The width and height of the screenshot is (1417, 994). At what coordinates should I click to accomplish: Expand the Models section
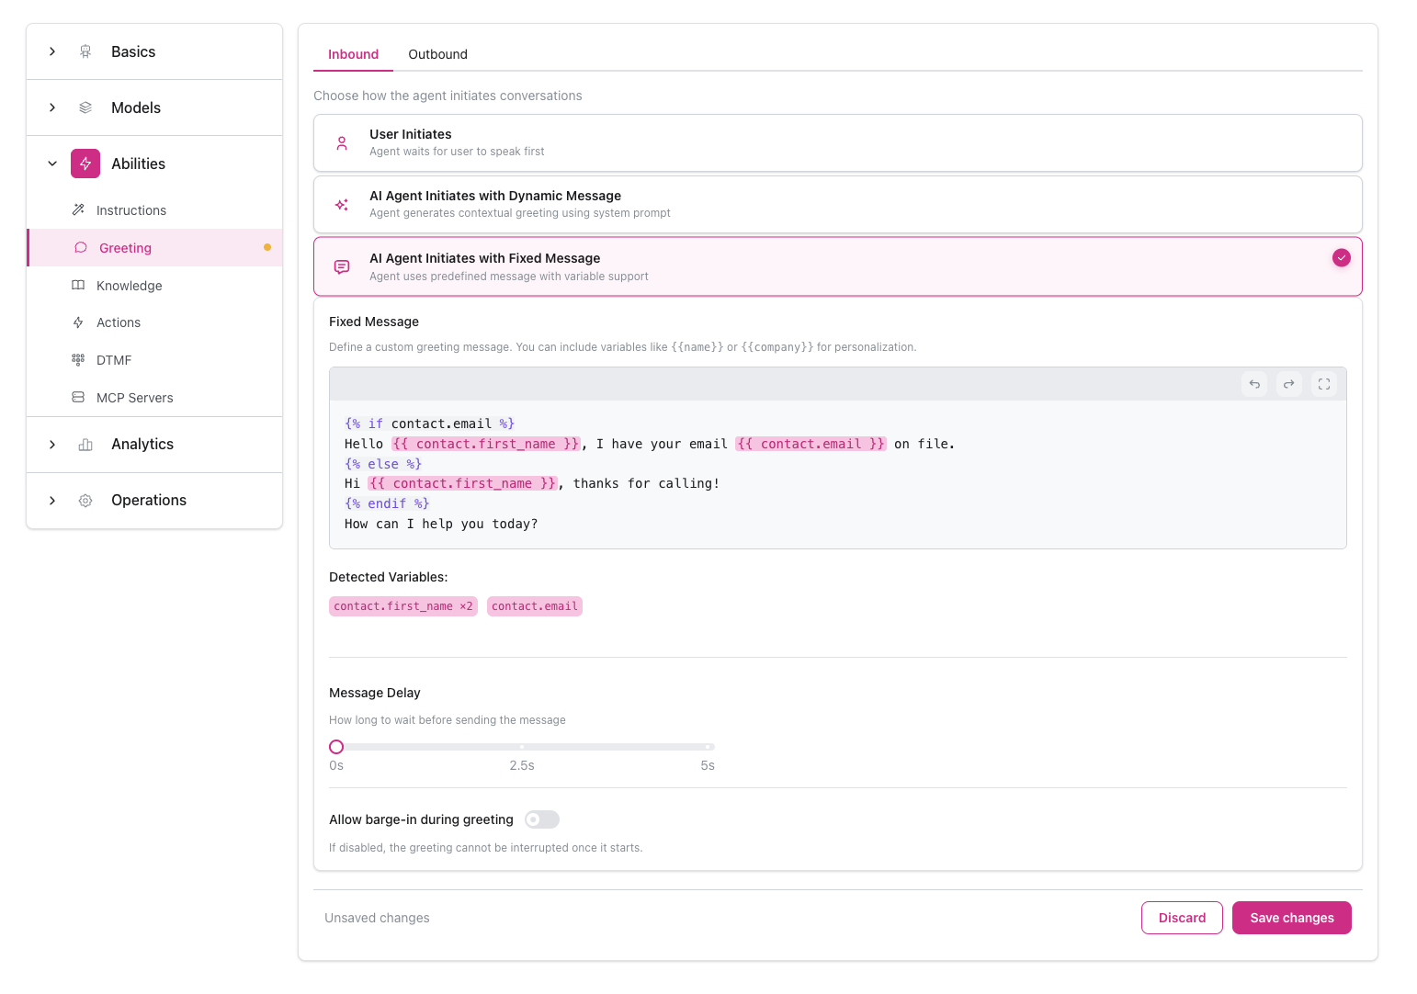(x=52, y=107)
